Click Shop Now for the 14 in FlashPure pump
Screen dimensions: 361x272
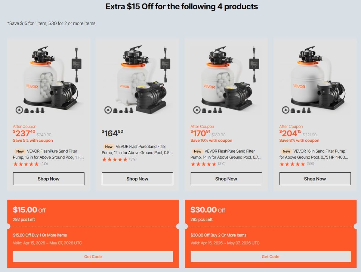[x=226, y=178]
